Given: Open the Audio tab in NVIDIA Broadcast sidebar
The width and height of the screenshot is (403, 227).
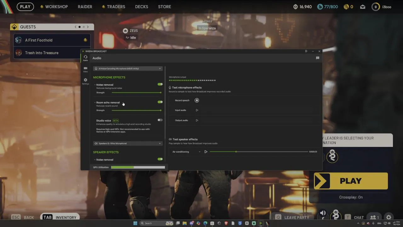Looking at the screenshot, I should (x=85, y=58).
